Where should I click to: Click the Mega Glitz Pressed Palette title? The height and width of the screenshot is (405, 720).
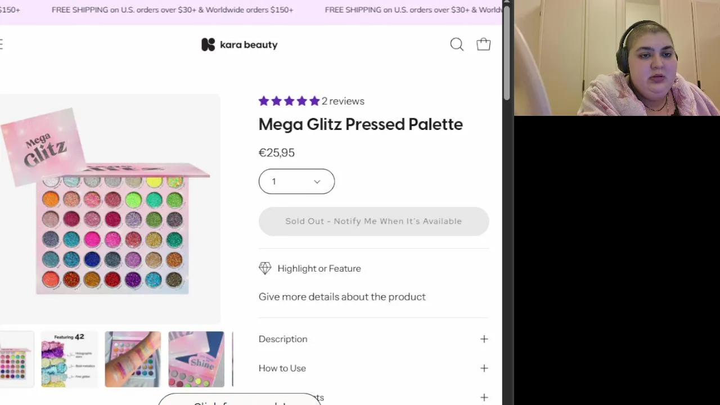coord(361,124)
